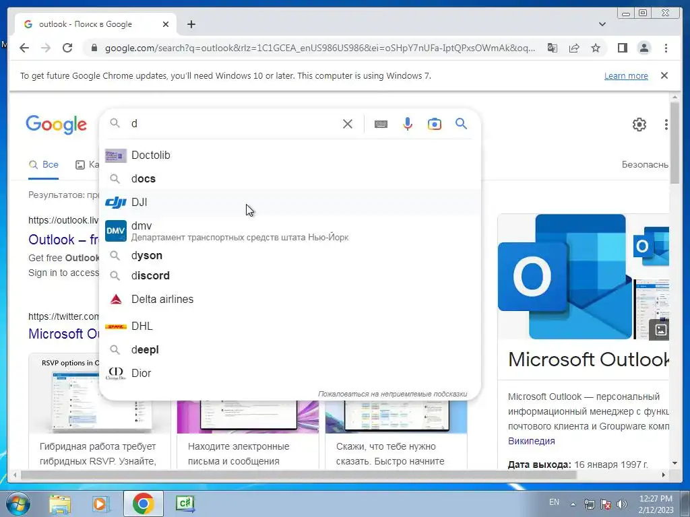The width and height of the screenshot is (690, 517).
Task: Launch Windows Media Player from taskbar
Action: pos(101,504)
